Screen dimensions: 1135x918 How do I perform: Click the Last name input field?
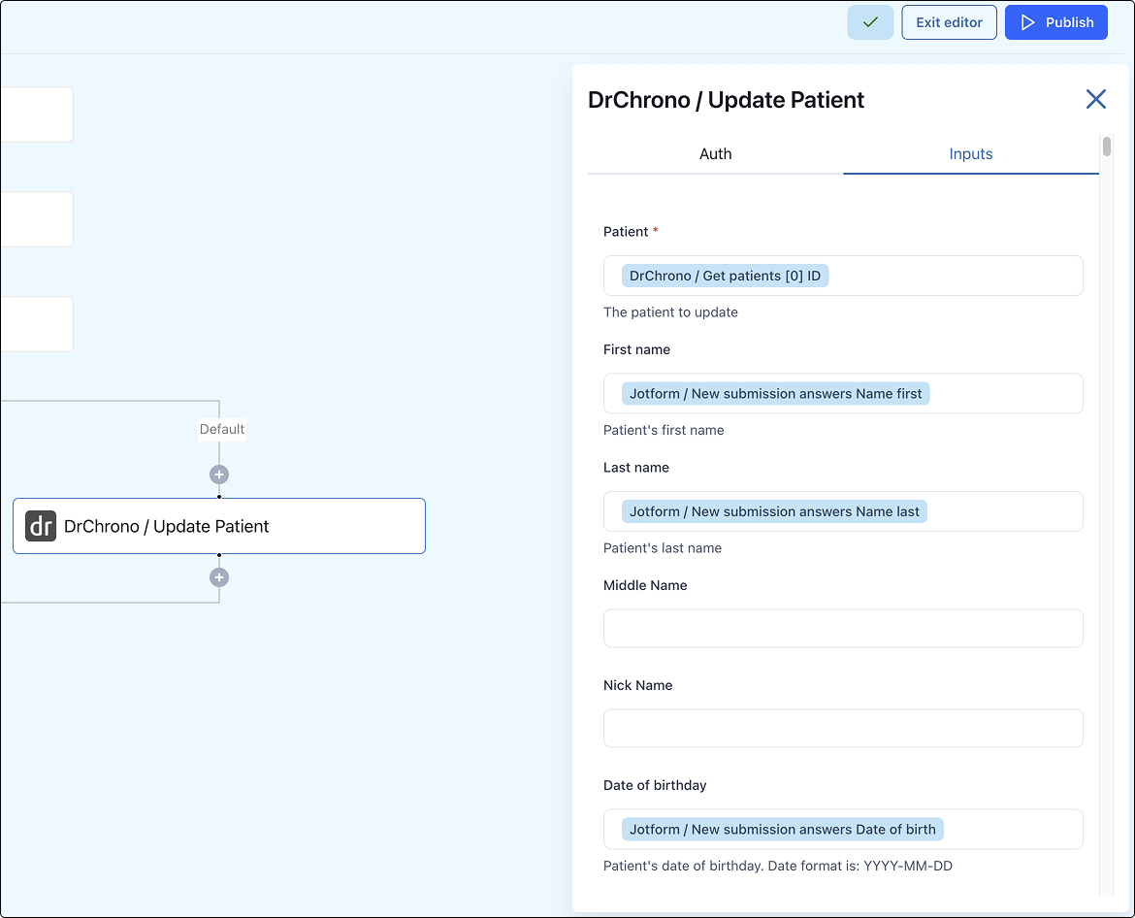pos(843,511)
